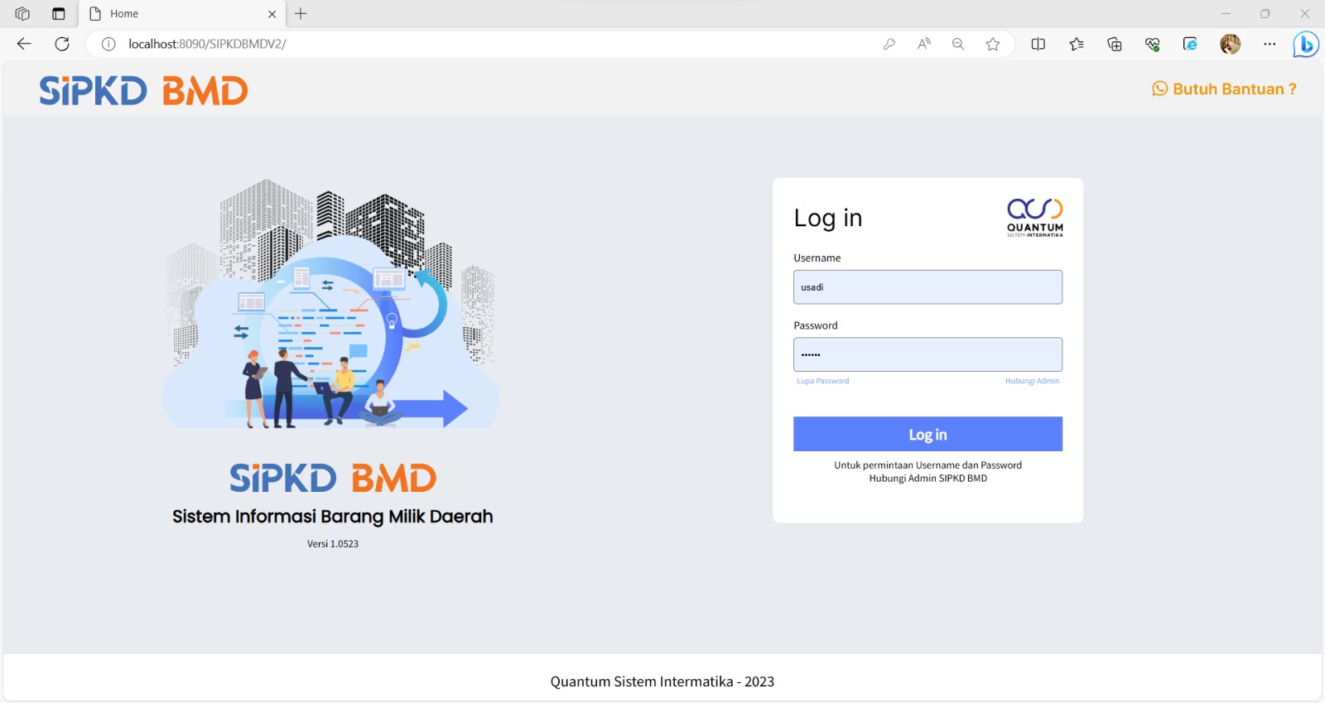The width and height of the screenshot is (1325, 703).
Task: Click the zoom out magnifier icon
Action: coord(958,44)
